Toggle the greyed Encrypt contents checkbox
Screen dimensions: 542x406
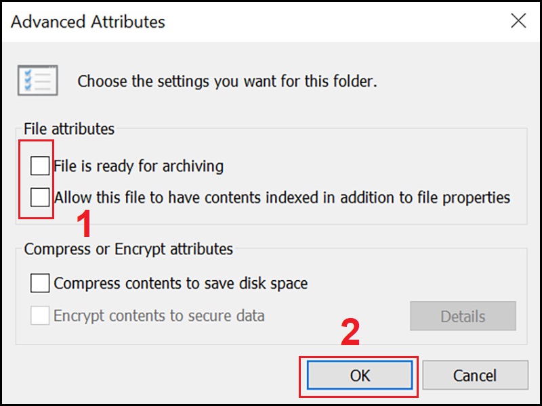point(40,315)
